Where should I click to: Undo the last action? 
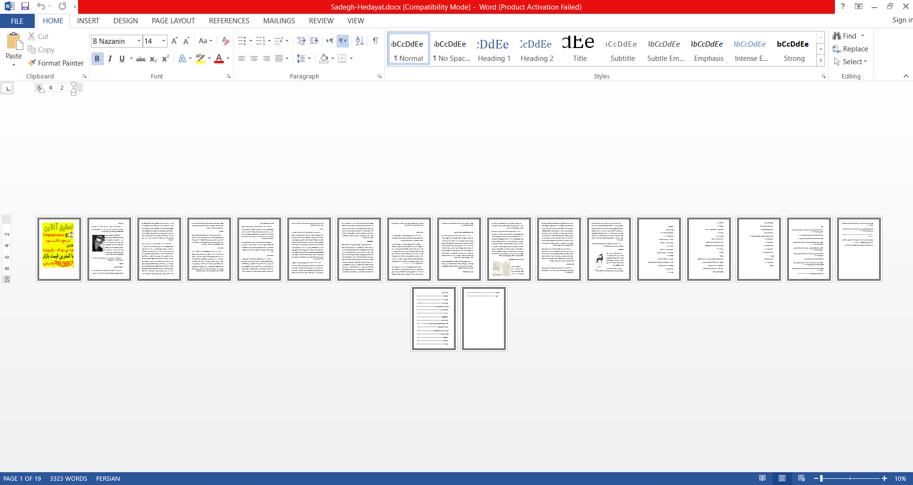pyautogui.click(x=41, y=7)
